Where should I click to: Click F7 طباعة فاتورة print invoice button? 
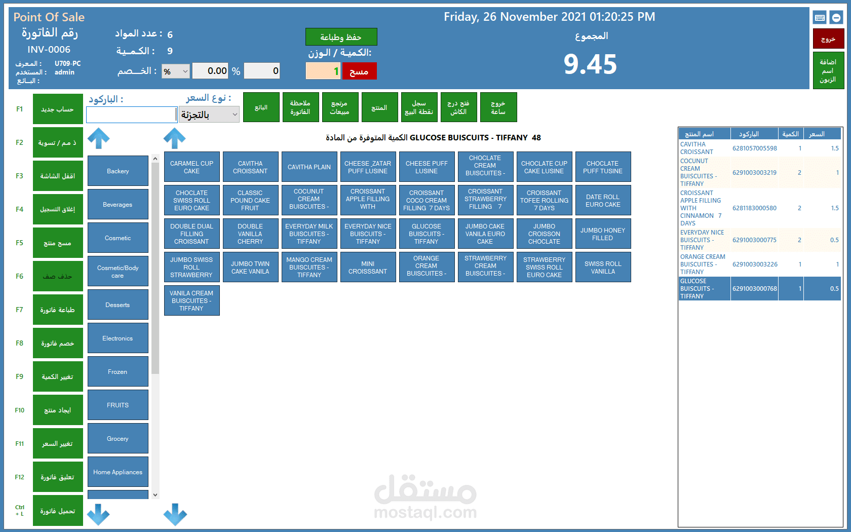58,310
